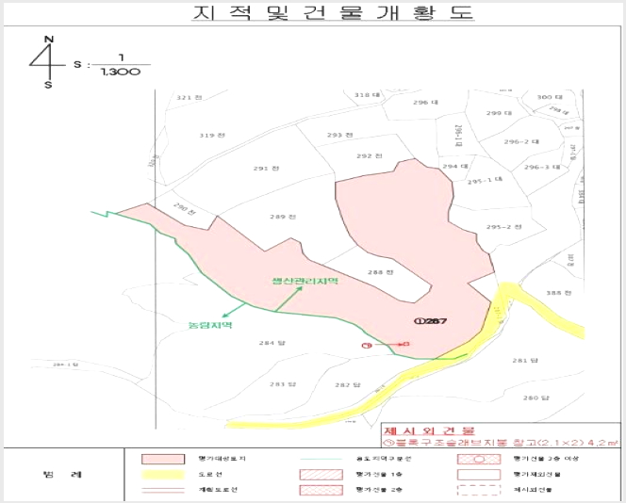Image resolution: width=626 pixels, height=503 pixels.
Task: Select parcel label 295-2 전
Action: (x=503, y=227)
